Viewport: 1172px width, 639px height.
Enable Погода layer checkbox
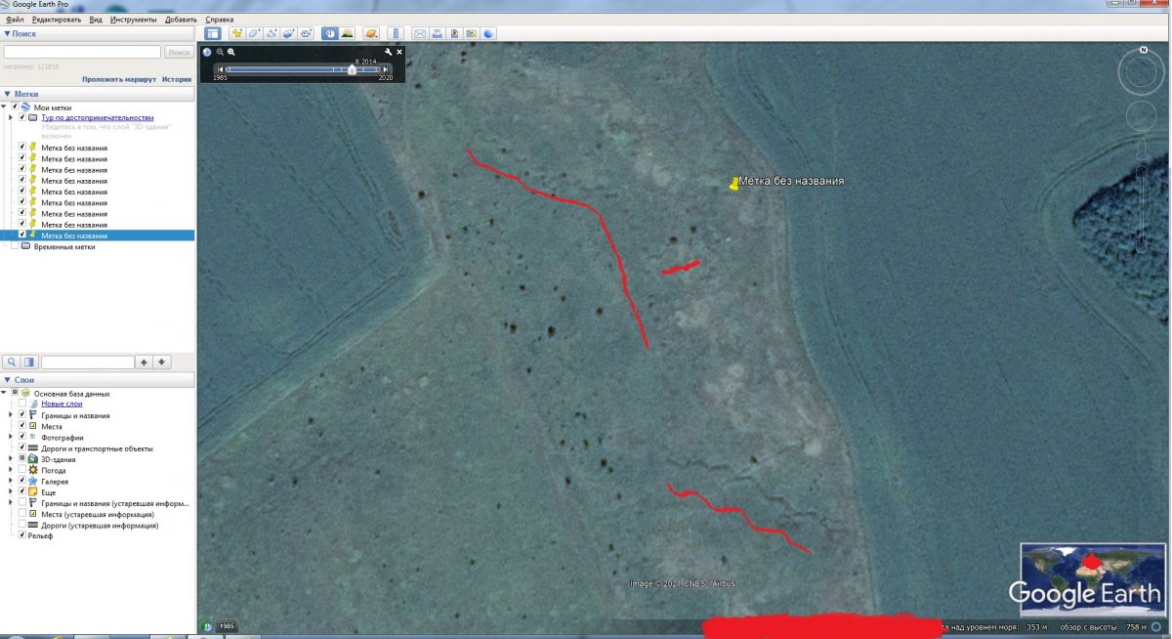(x=21, y=470)
